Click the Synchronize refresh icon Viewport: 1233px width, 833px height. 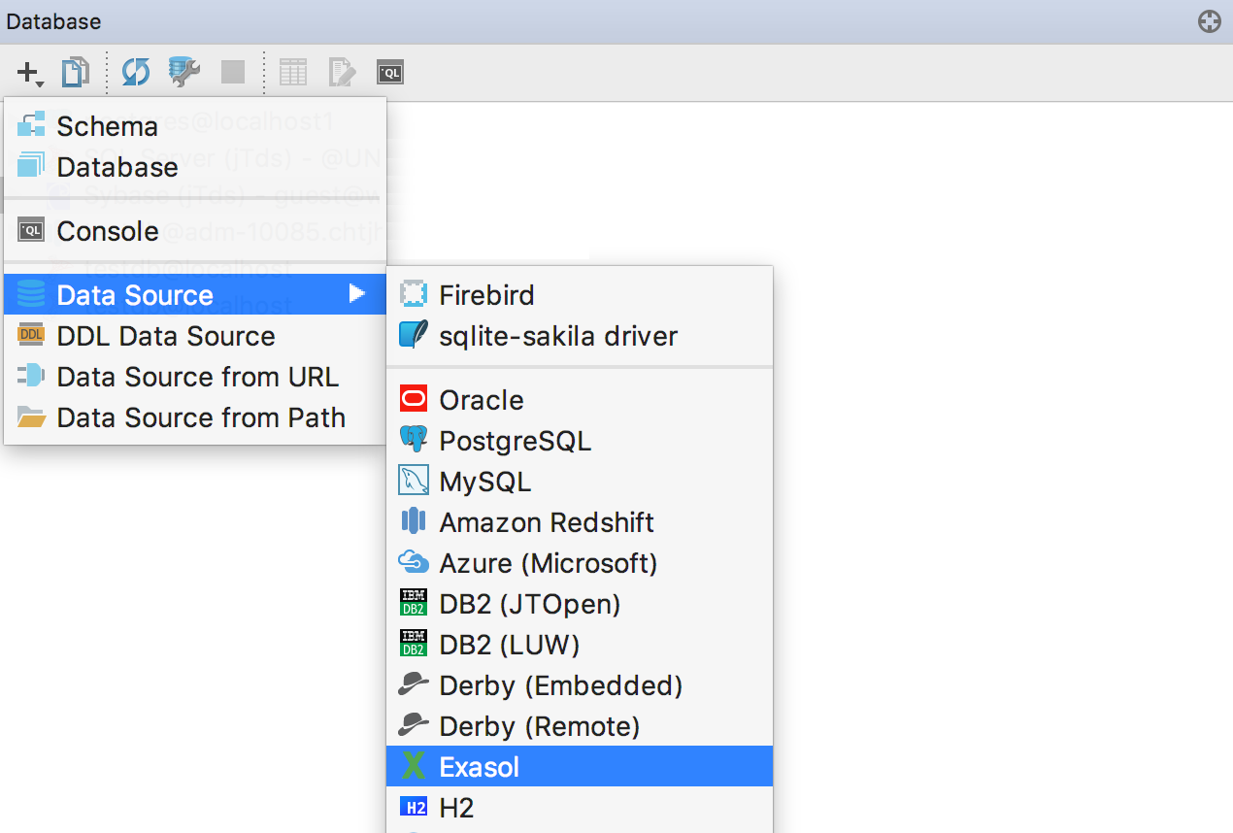click(136, 72)
